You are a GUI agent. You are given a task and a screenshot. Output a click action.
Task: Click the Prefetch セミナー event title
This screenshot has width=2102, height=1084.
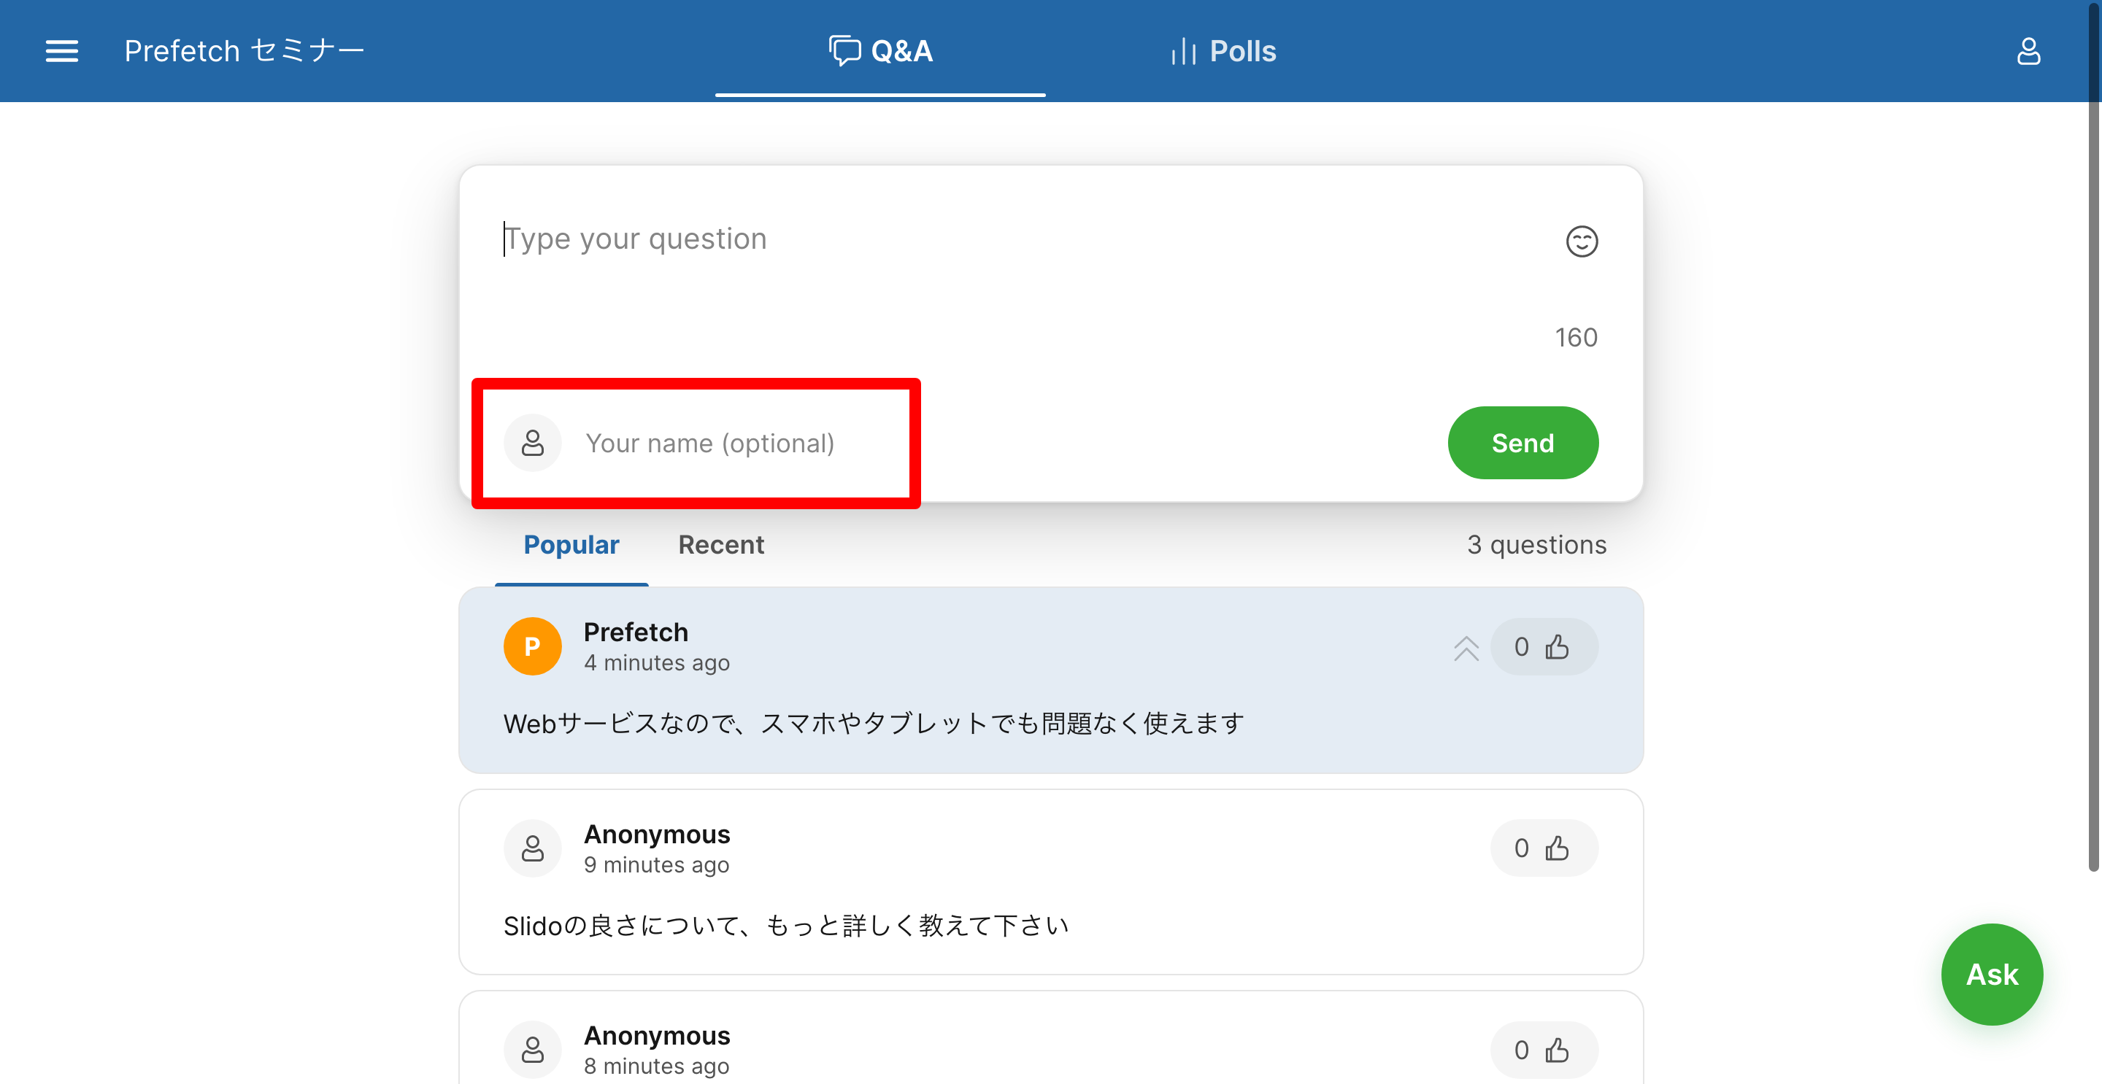click(243, 50)
